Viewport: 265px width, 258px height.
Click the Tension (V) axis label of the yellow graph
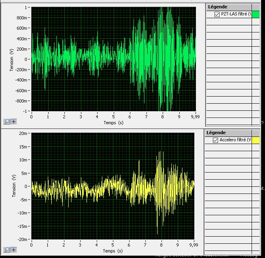coord(14,186)
